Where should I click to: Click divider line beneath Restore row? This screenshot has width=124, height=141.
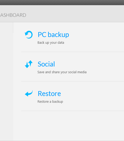(x=73, y=111)
